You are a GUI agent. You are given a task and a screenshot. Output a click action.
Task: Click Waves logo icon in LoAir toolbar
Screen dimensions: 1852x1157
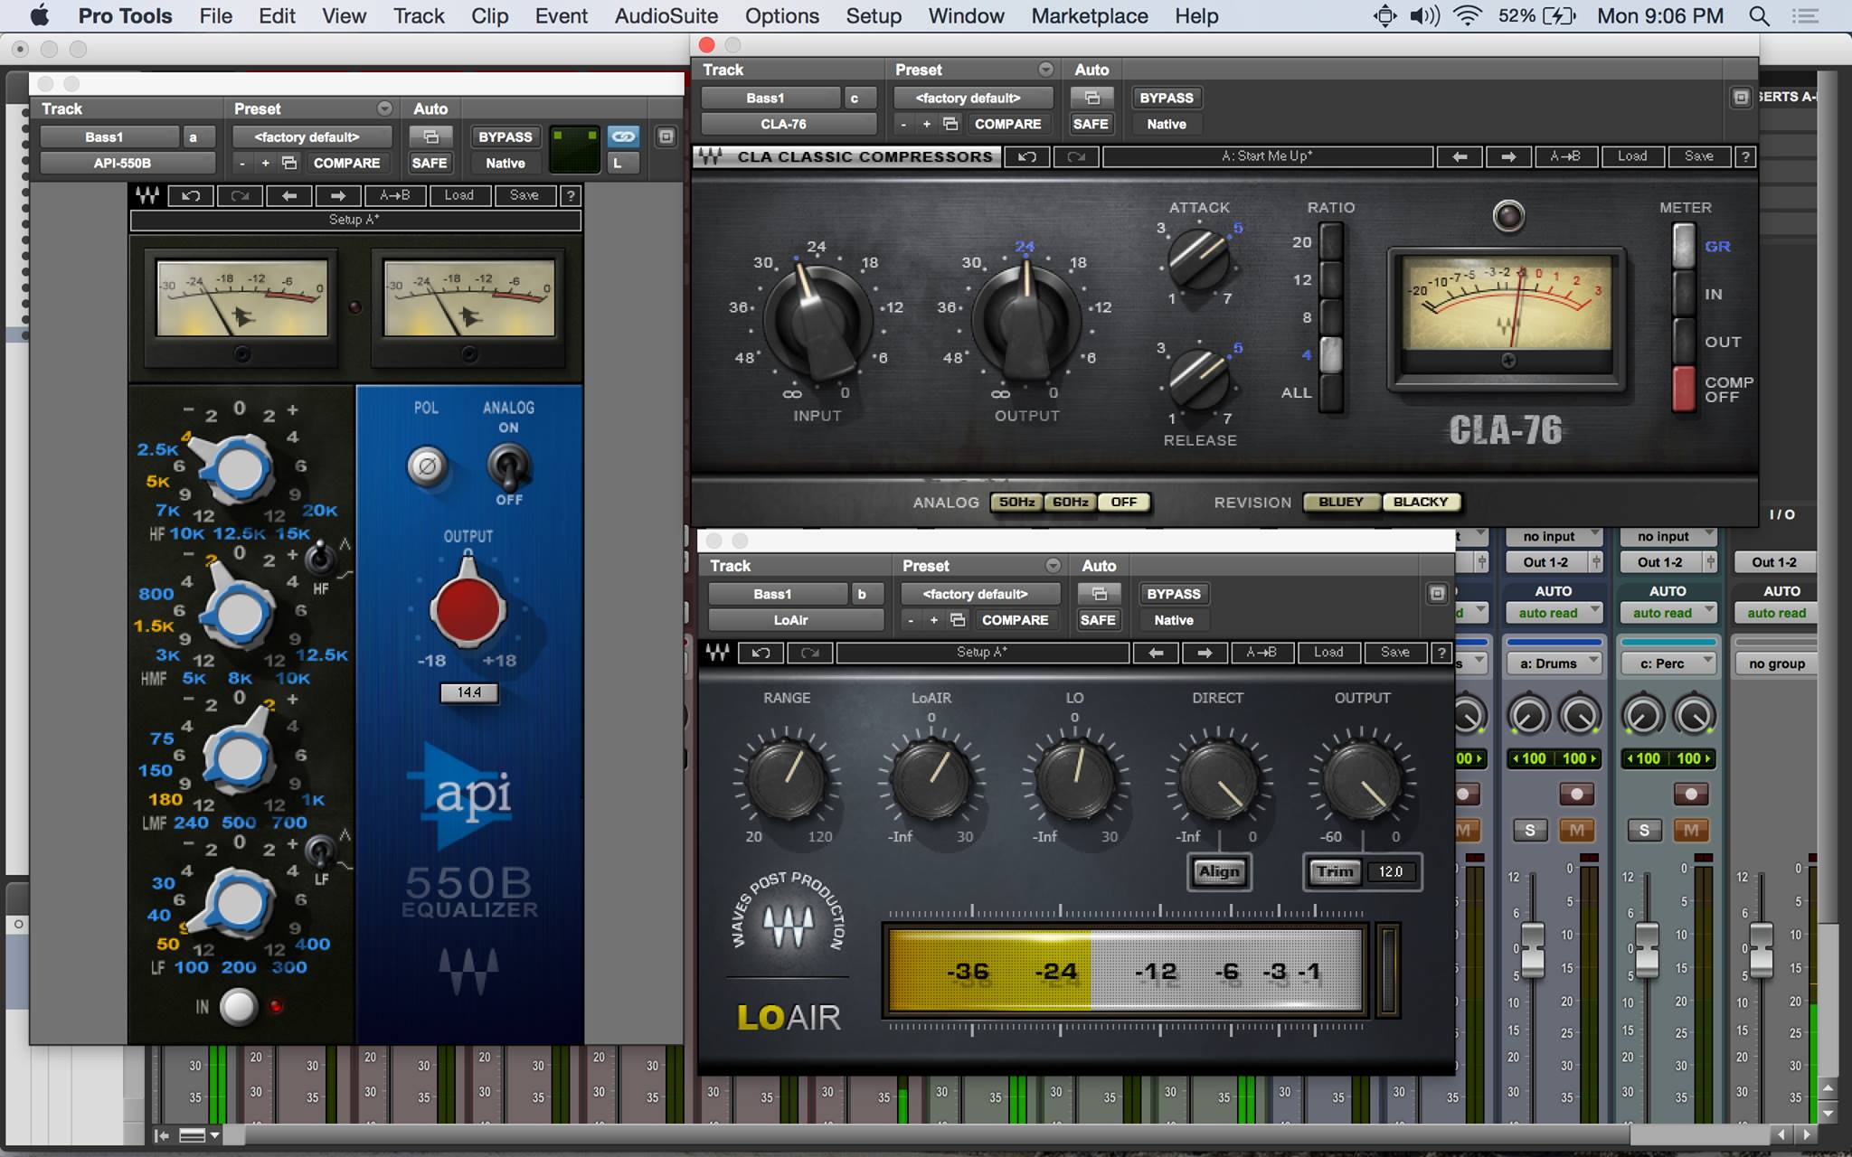[x=717, y=653]
